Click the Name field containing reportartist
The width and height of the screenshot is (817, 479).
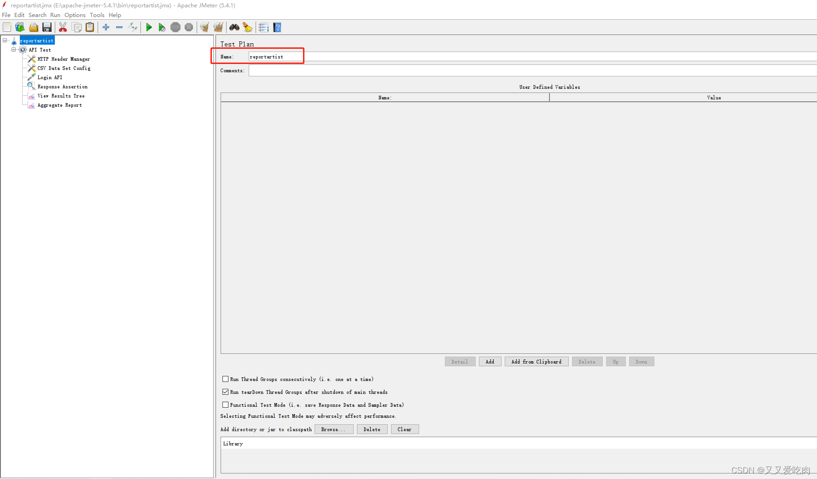point(532,57)
